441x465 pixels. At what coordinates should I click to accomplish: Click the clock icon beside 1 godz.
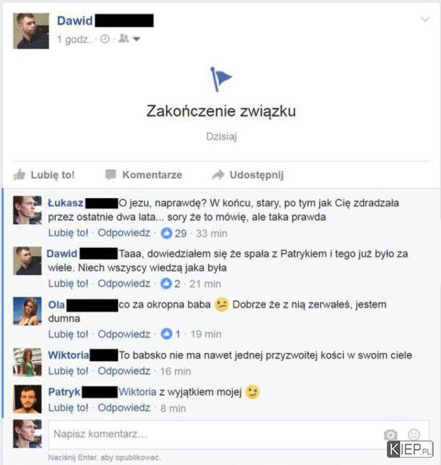(x=105, y=39)
